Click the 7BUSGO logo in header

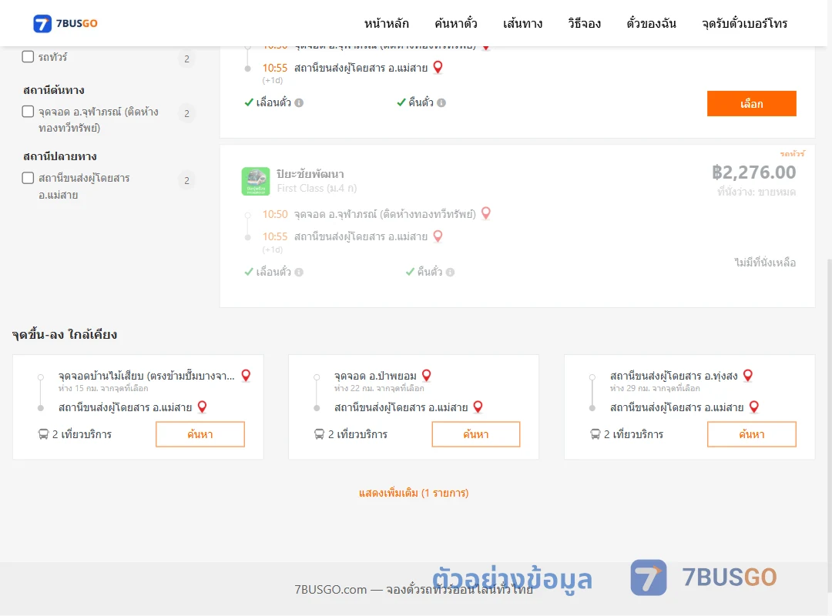point(65,23)
